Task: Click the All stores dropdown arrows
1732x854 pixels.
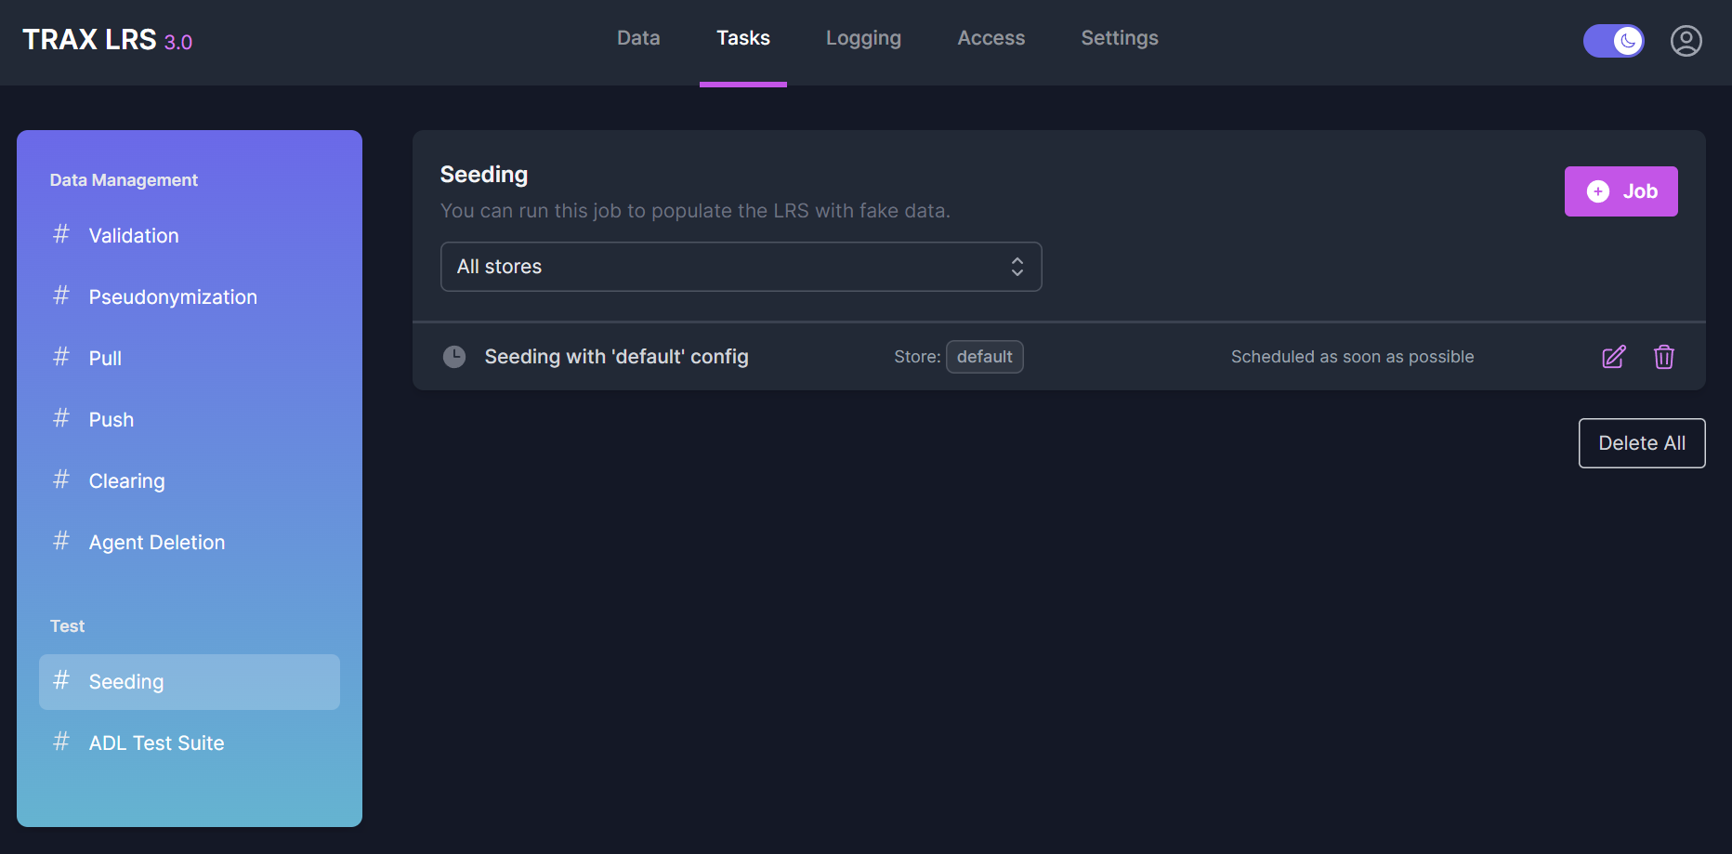Action: (1017, 267)
